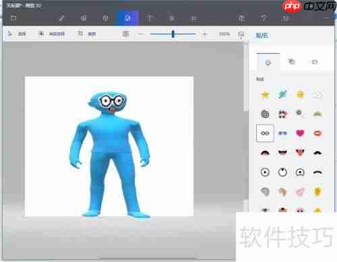337x262 pixels.
Task: Adjust the zoom slider handle
Action: [173, 34]
